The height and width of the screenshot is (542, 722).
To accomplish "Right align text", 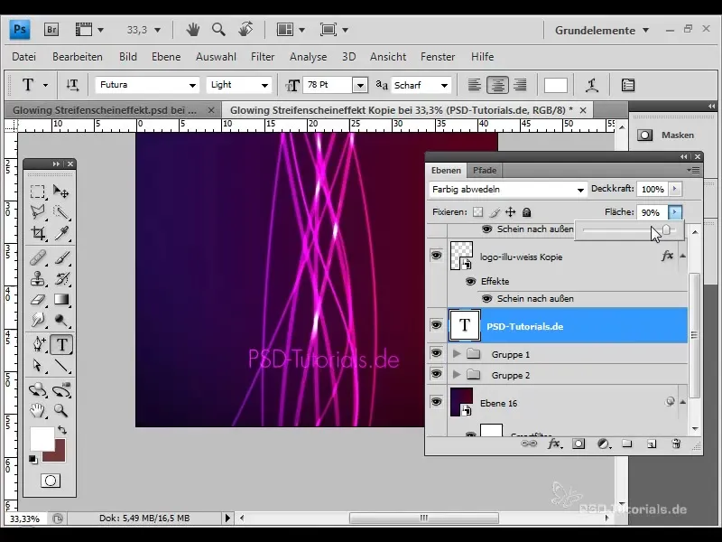I will click(521, 85).
